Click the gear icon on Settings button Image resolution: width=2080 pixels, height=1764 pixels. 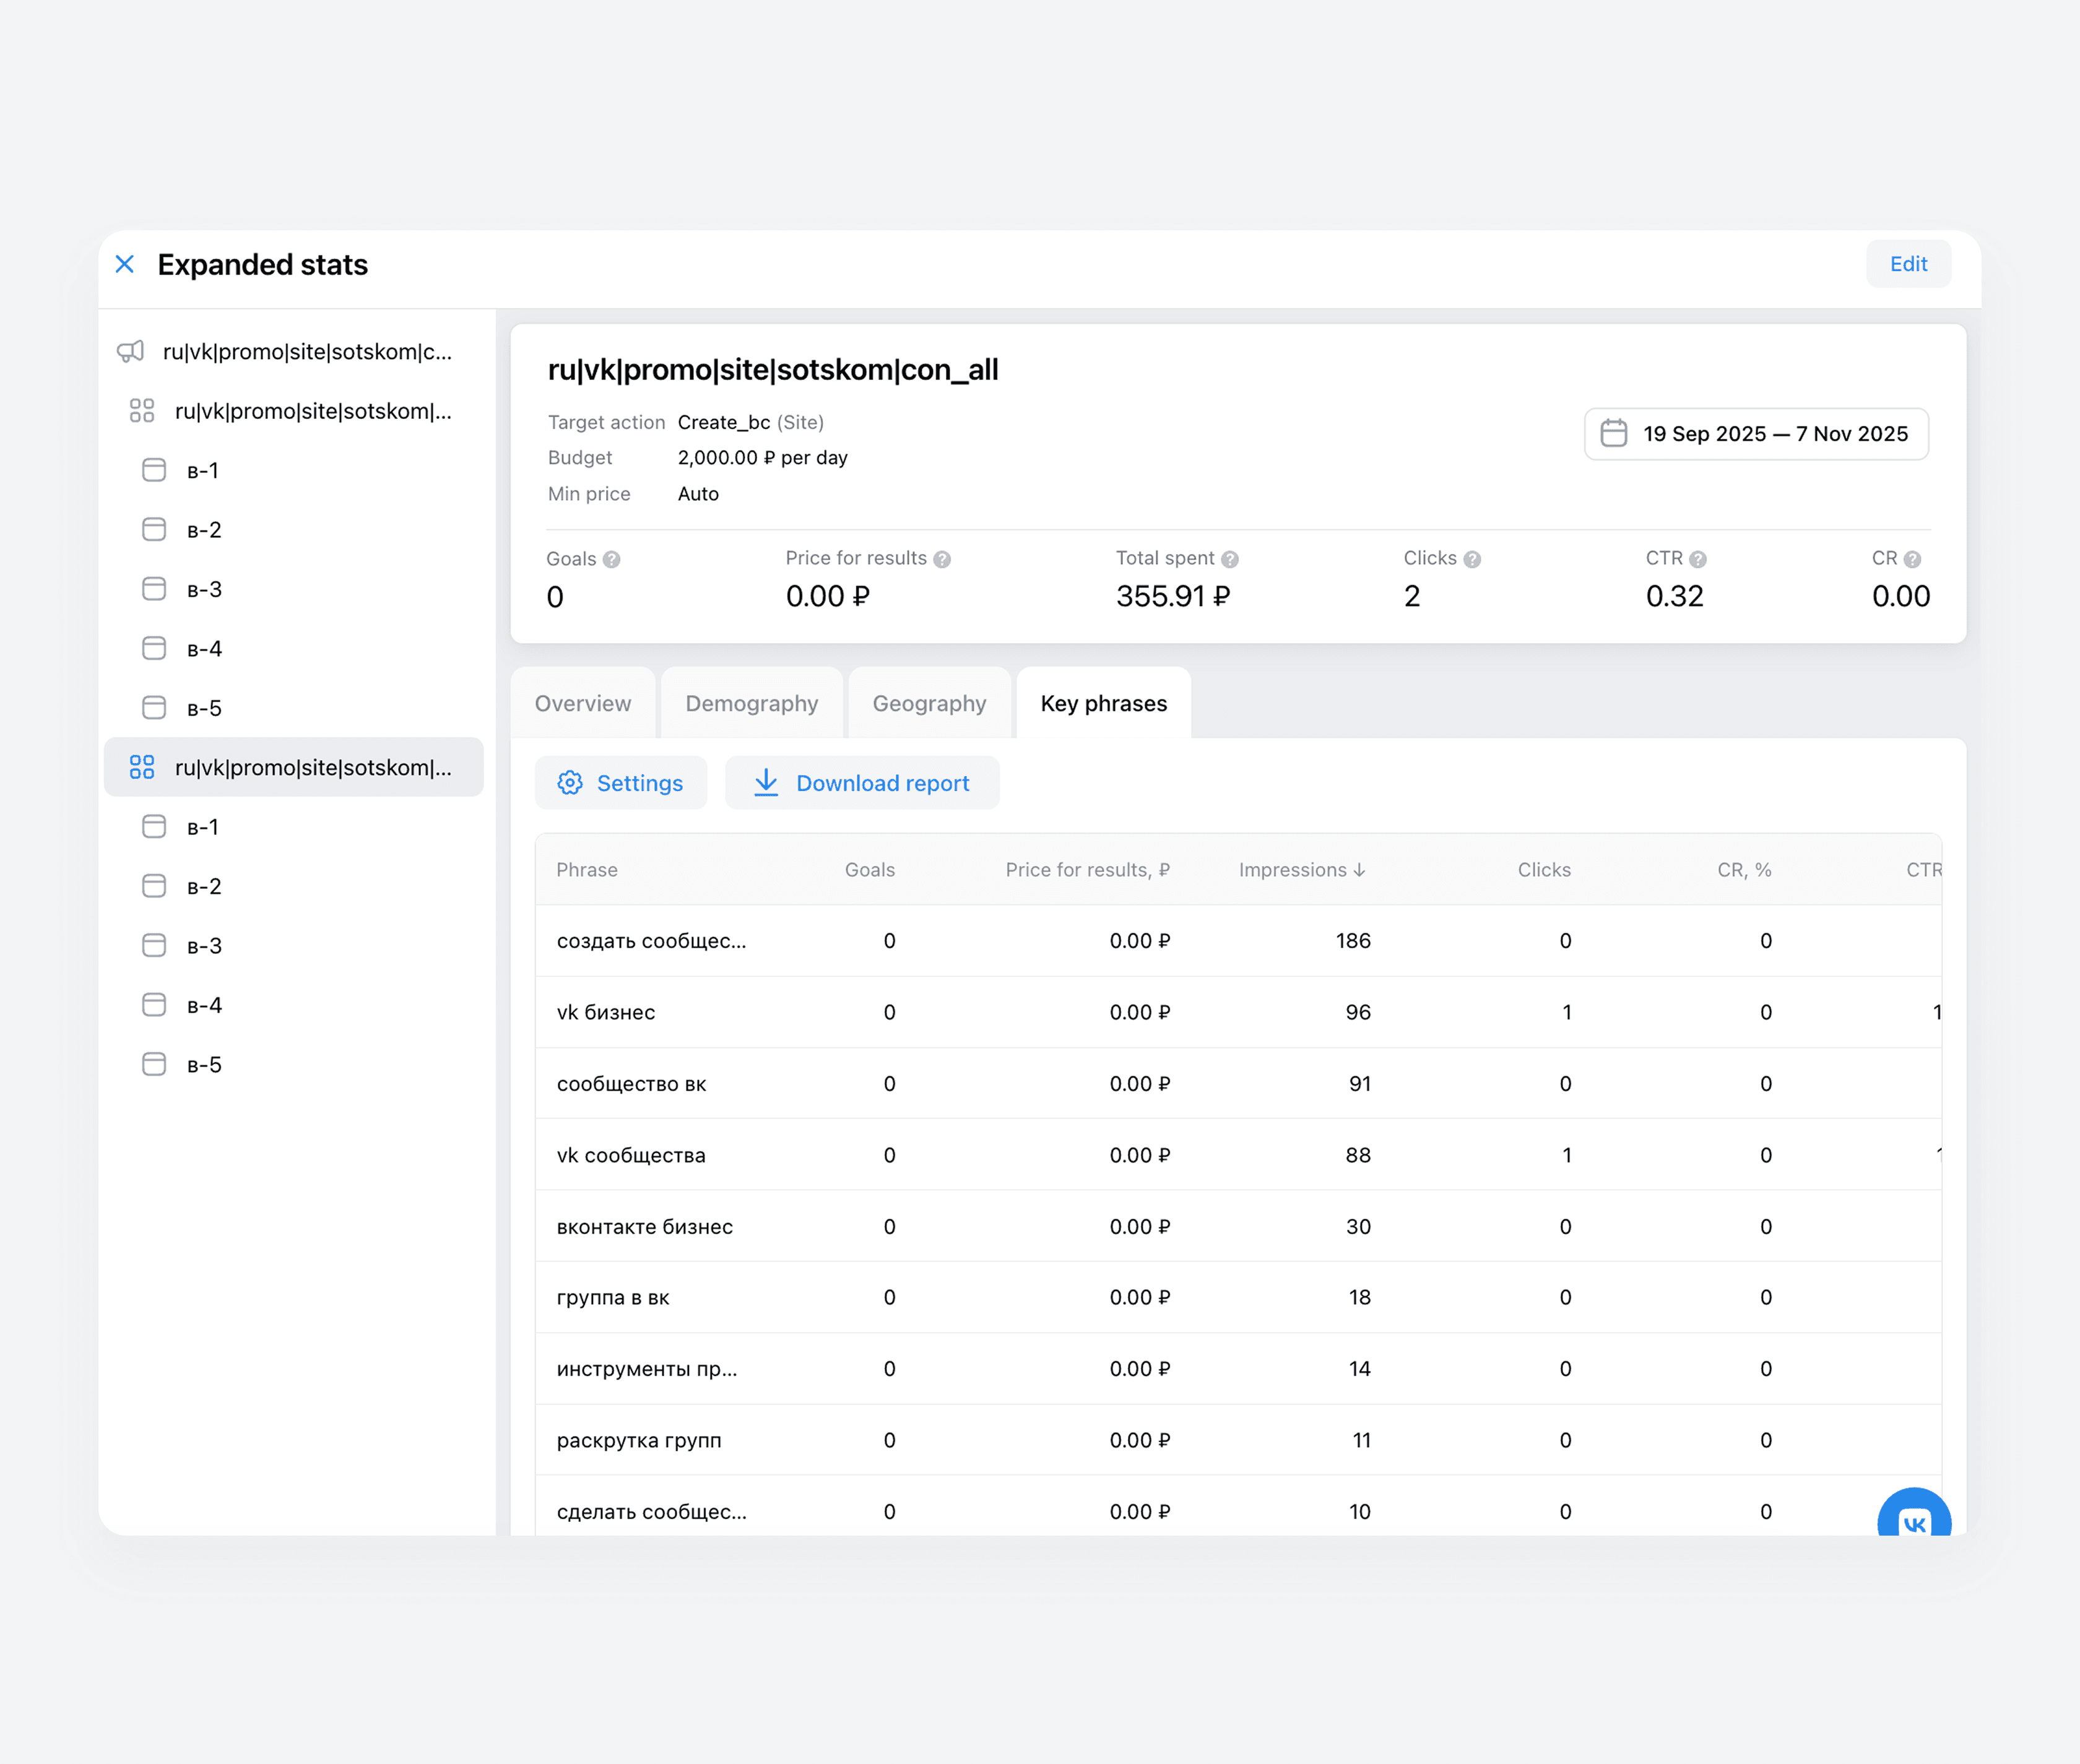[x=570, y=783]
